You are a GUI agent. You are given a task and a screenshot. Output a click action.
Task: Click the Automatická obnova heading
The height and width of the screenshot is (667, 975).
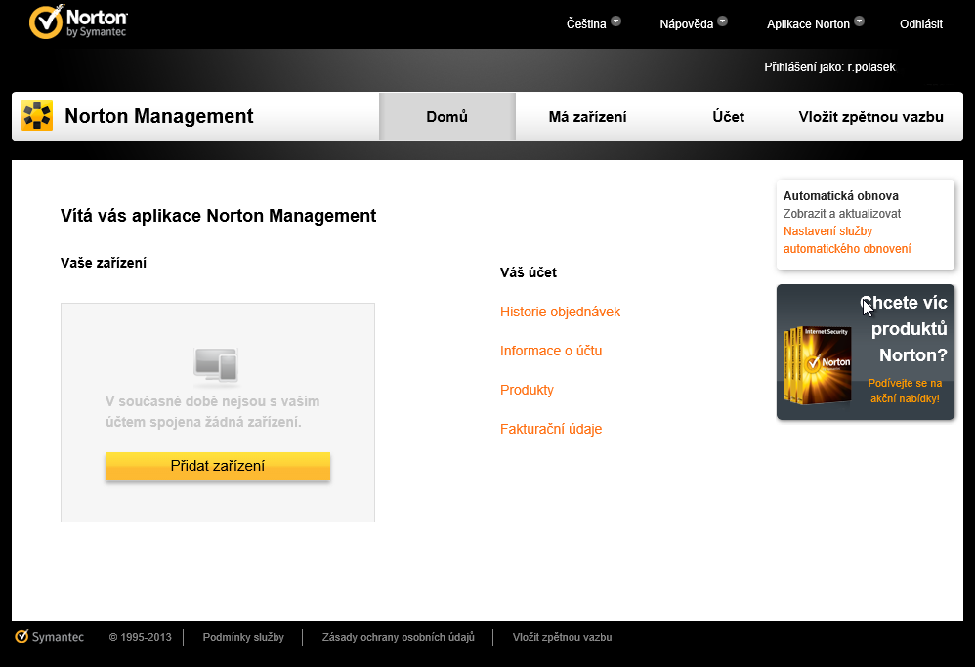[x=841, y=196]
